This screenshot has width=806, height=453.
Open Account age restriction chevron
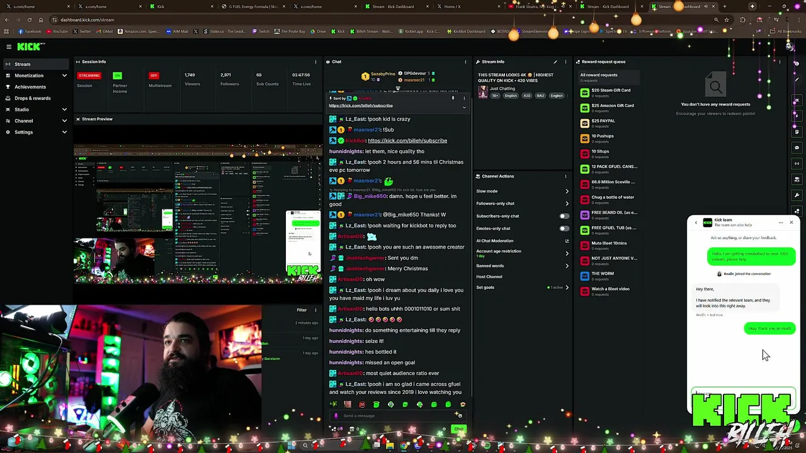tap(567, 253)
